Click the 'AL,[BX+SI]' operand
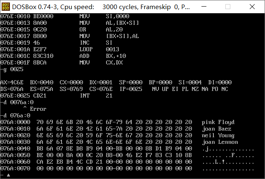The width and height of the screenshot is (265, 179). click(x=122, y=23)
